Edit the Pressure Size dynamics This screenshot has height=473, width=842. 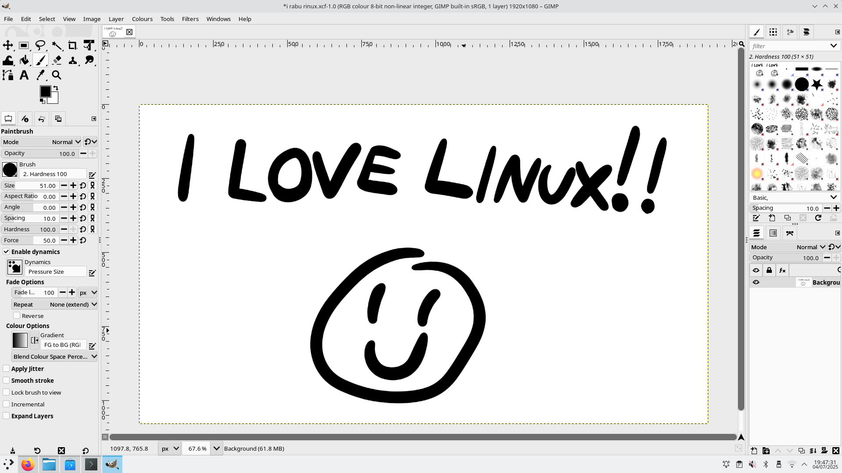(x=92, y=272)
